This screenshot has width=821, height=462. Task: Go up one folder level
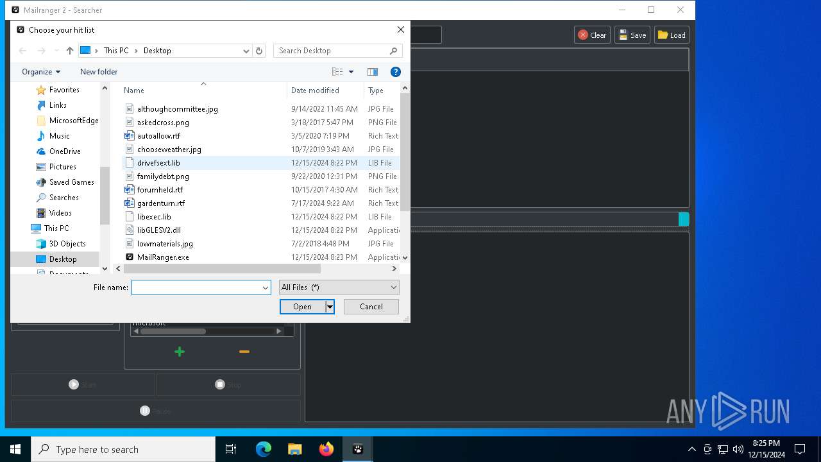click(70, 51)
